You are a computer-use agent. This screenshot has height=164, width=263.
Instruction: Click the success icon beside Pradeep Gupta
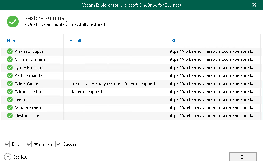click(x=10, y=51)
